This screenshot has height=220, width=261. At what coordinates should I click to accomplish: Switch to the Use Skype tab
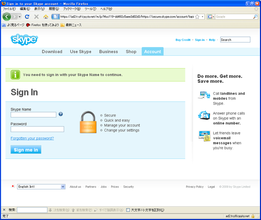point(81,51)
